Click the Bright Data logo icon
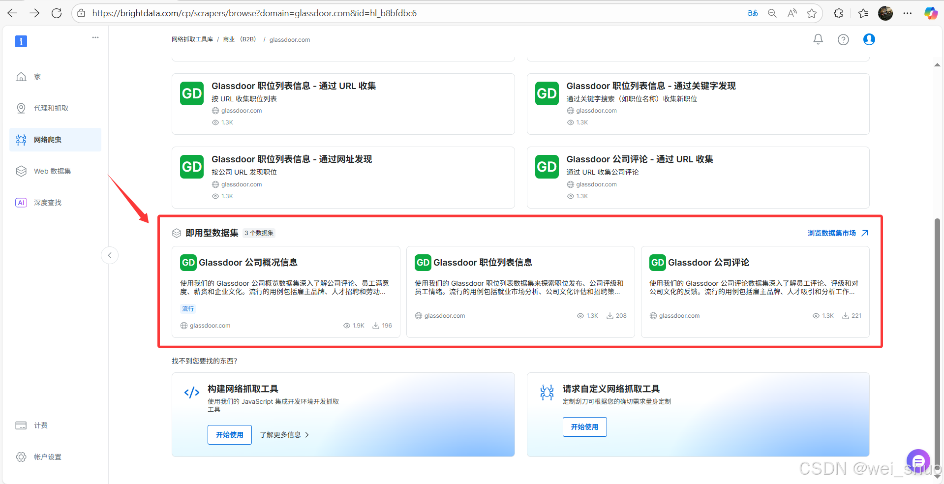 pos(21,41)
